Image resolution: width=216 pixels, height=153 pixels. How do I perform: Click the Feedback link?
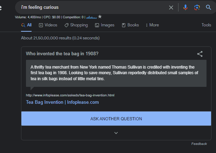pos(199,144)
